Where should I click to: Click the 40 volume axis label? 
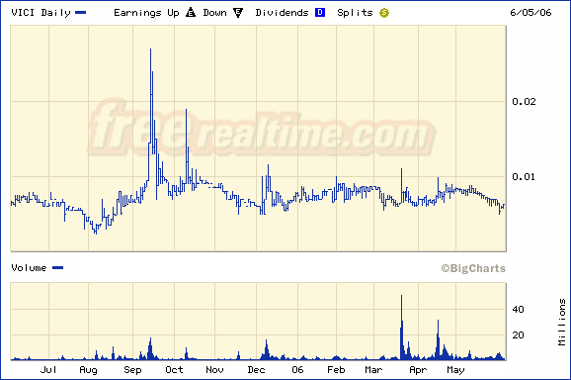[x=518, y=310]
